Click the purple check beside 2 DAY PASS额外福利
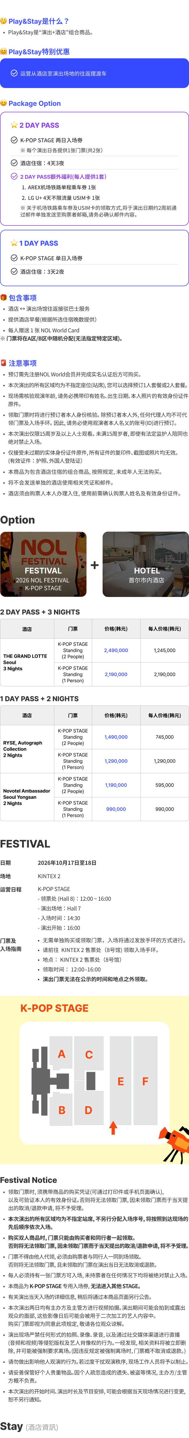Viewport: 189px width, 1438px height. click(x=14, y=176)
